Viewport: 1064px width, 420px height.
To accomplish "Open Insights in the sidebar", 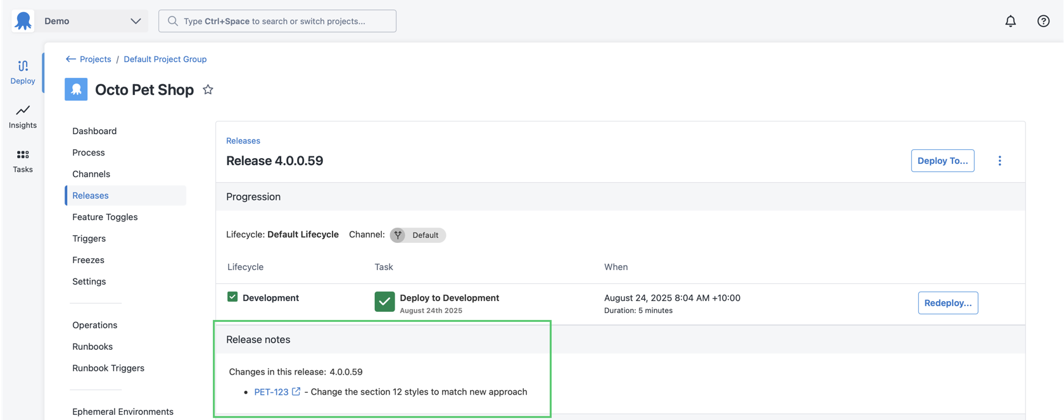I will click(23, 116).
